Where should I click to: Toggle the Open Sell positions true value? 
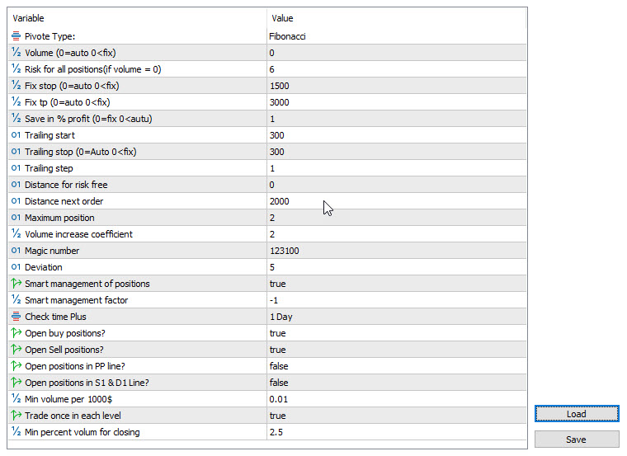pos(277,350)
